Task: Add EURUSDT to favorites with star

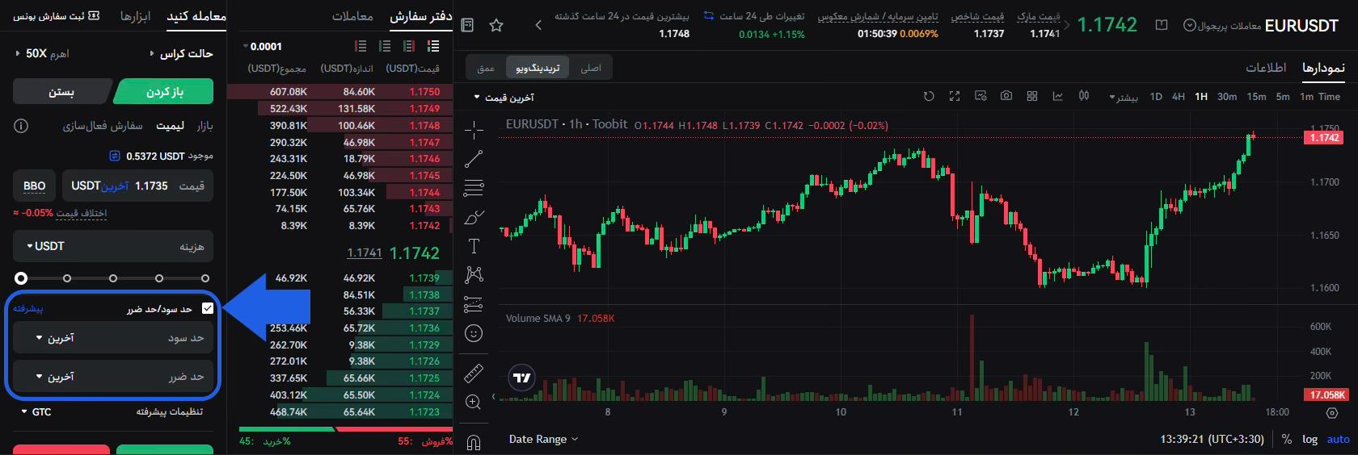Action: (x=496, y=26)
